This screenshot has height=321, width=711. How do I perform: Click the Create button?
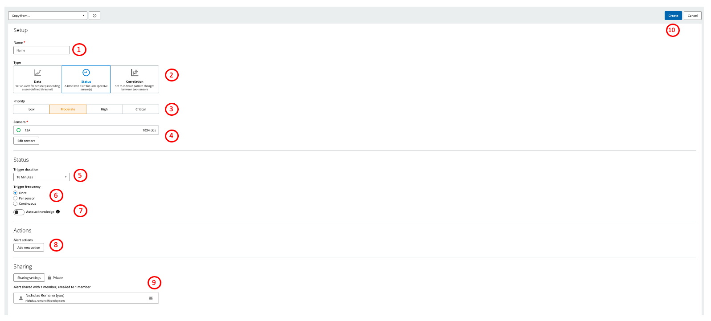(x=673, y=16)
